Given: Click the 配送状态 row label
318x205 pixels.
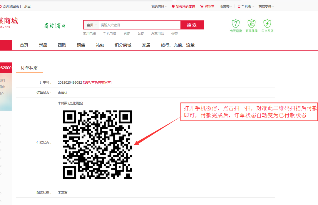Looking at the screenshot, I should click(44, 192).
